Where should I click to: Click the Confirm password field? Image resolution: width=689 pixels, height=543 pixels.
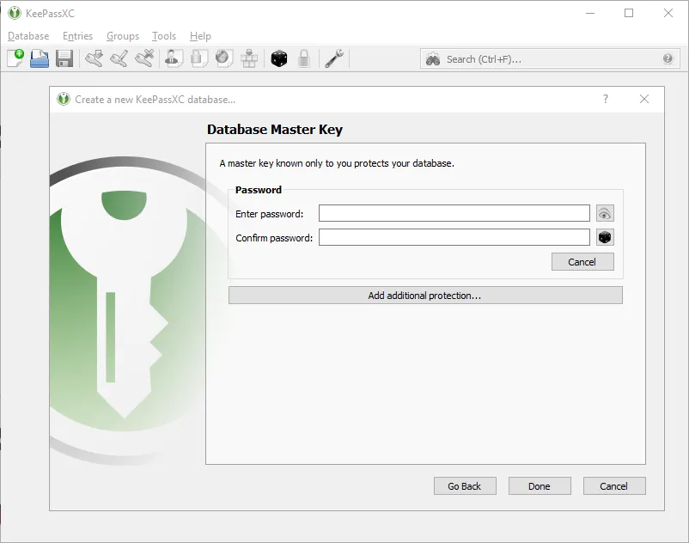454,237
